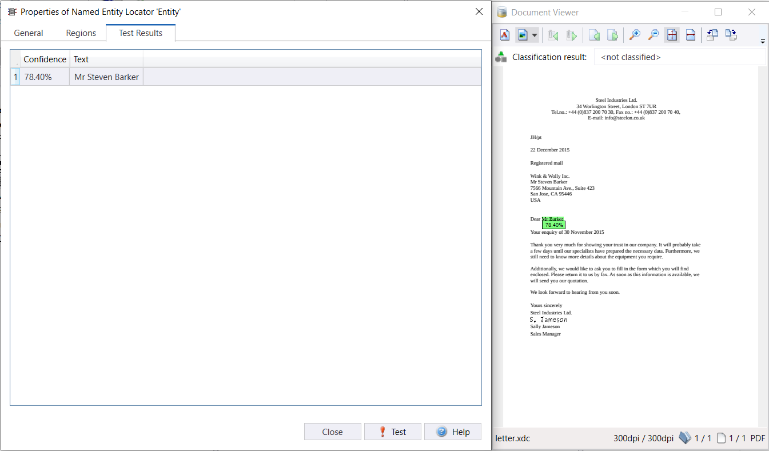
Task: Rotate the page left
Action: (x=712, y=35)
